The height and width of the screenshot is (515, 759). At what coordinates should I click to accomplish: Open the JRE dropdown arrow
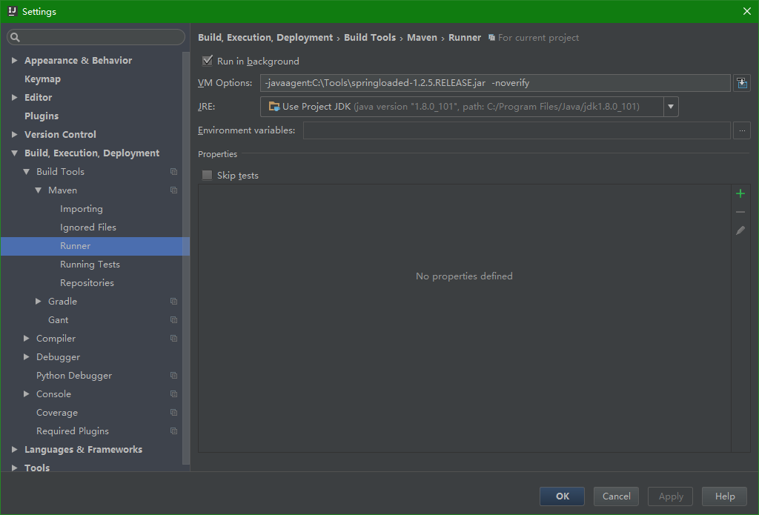tap(671, 107)
